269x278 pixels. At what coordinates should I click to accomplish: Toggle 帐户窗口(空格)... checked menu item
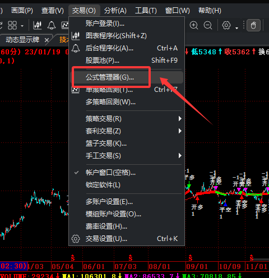pos(127,173)
